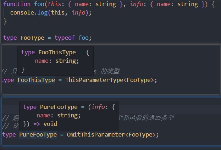Click the closing brace ending function foo
Image resolution: width=221 pixels, height=150 pixels.
click(x=5, y=21)
